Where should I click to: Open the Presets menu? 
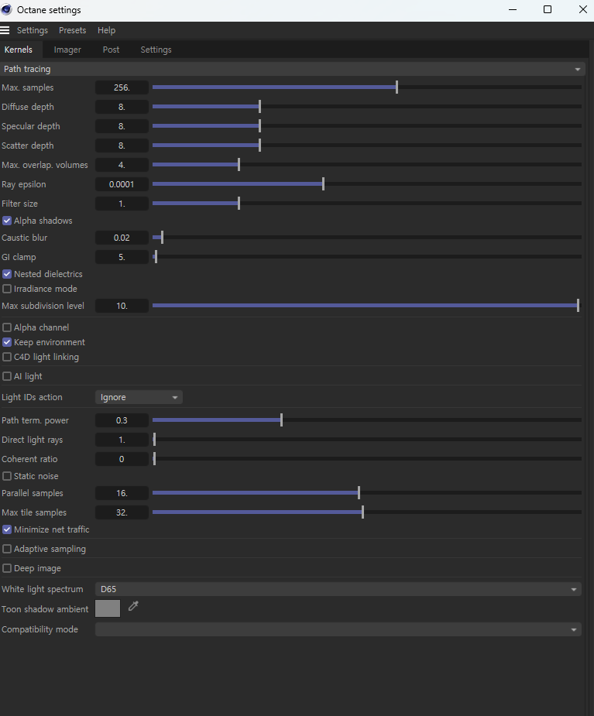[72, 30]
